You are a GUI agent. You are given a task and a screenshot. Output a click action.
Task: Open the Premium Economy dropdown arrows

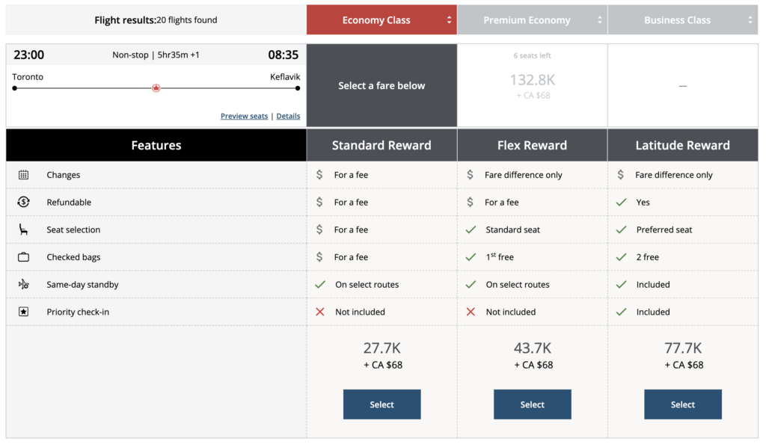click(600, 20)
